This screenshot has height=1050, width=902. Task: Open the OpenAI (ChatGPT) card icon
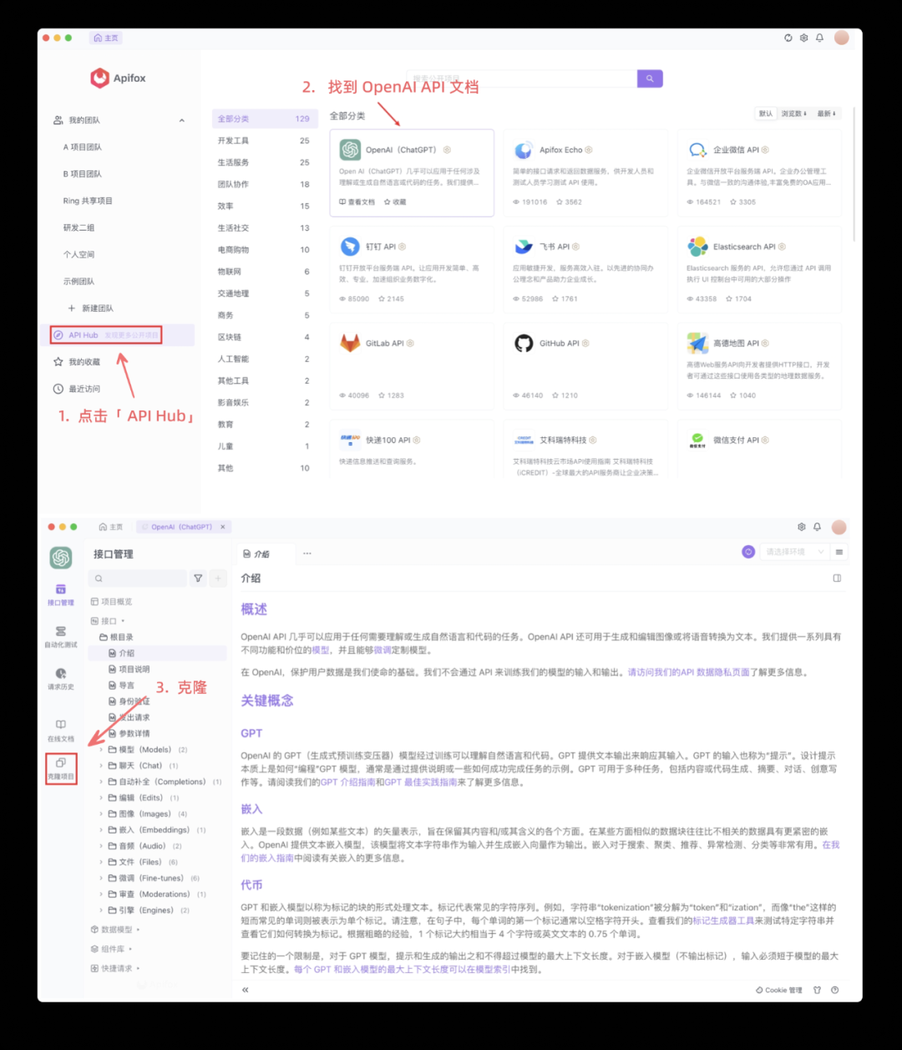pyautogui.click(x=350, y=150)
